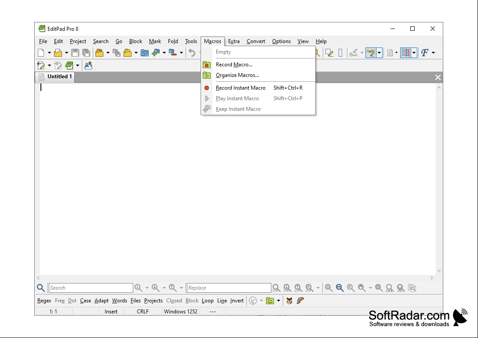Expand the dropdown arrow next to Open file

(x=66, y=53)
